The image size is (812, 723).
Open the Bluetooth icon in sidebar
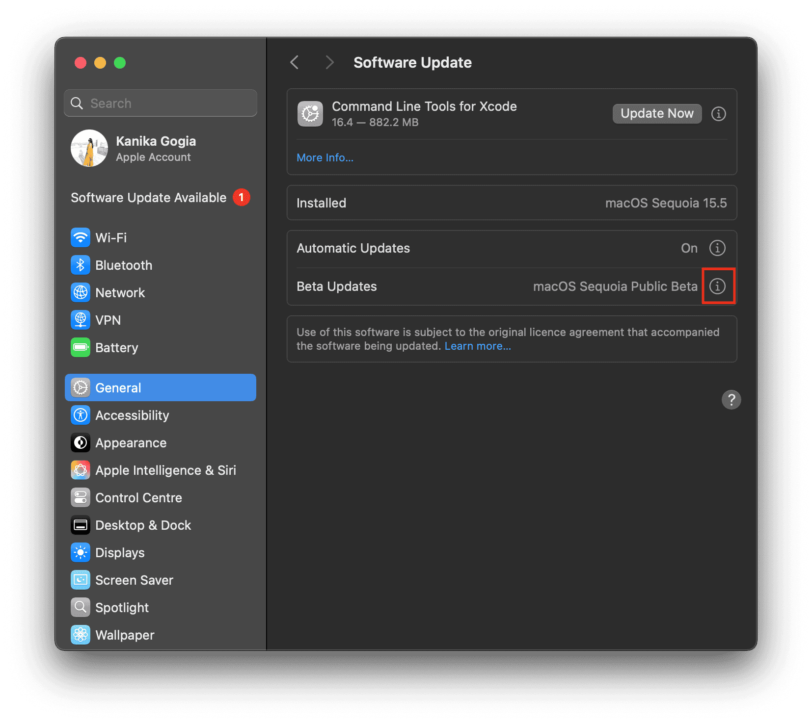[x=81, y=265]
